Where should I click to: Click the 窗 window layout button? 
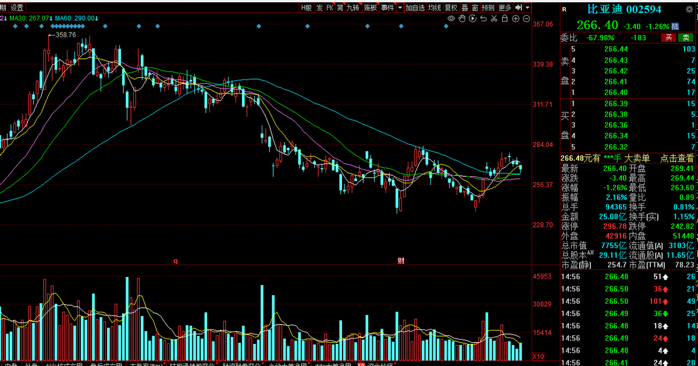click(x=475, y=8)
